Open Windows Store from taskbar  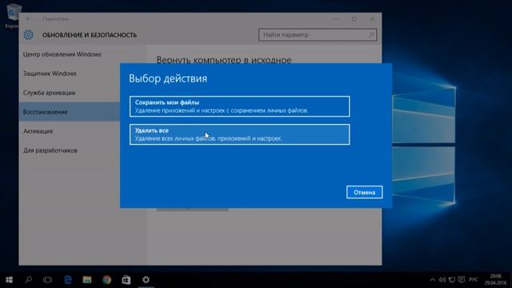point(126,280)
